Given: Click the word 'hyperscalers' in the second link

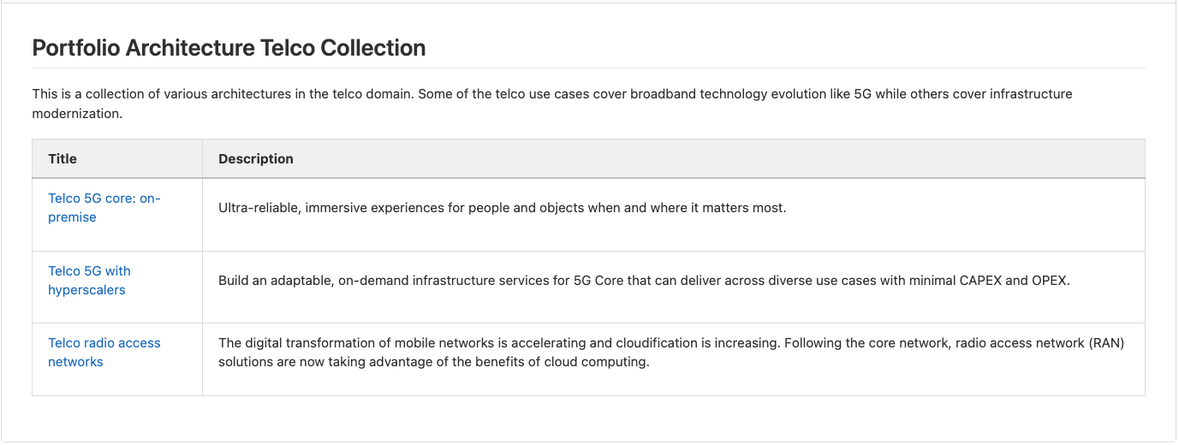Looking at the screenshot, I should pos(86,290).
